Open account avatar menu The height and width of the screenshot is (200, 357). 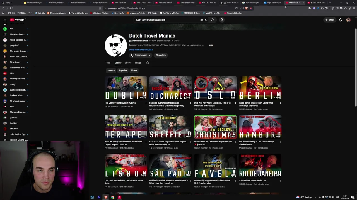click(x=348, y=20)
